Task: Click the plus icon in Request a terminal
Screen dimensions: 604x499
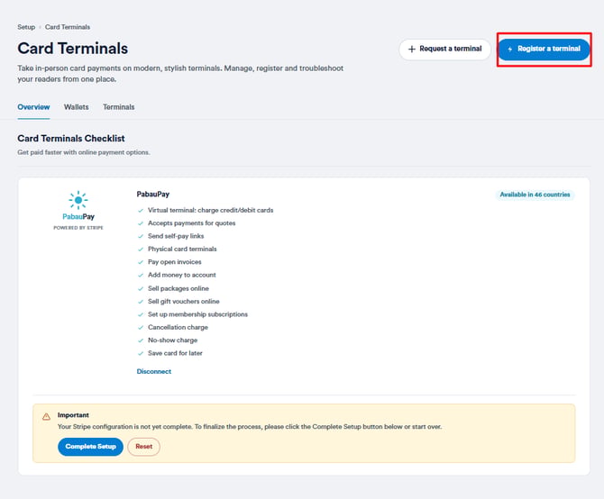Action: [412, 49]
